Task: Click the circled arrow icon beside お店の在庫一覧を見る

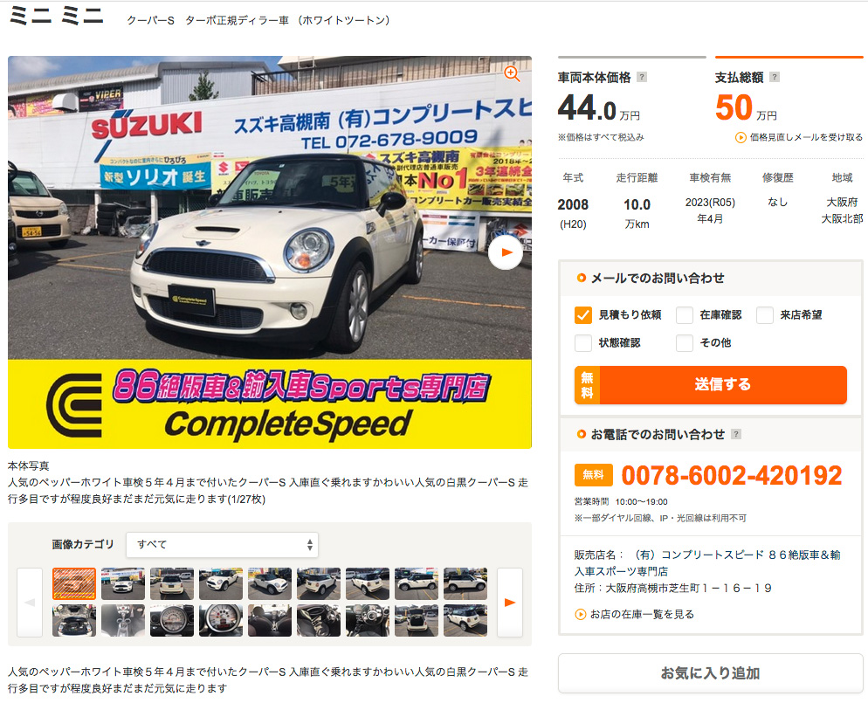Action: 581,614
